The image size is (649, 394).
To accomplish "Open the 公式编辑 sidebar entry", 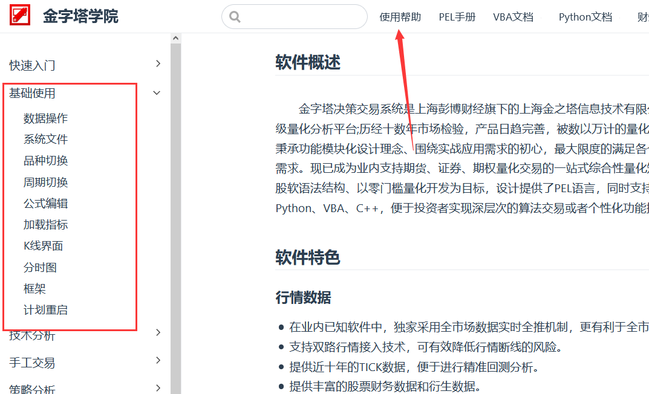I will (45, 204).
